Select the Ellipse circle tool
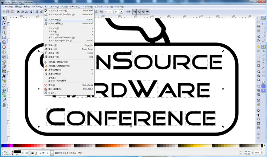This screenshot has height=157, width=267. point(4,47)
